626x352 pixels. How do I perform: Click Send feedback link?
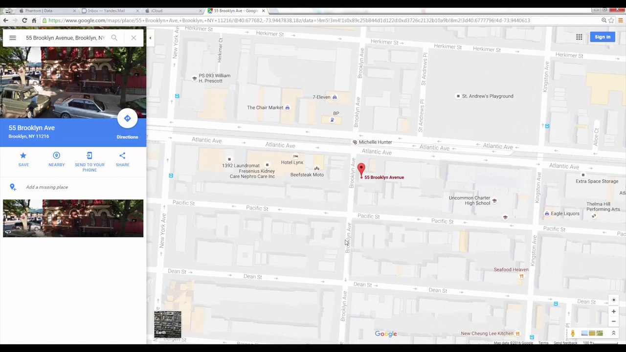pyautogui.click(x=565, y=343)
